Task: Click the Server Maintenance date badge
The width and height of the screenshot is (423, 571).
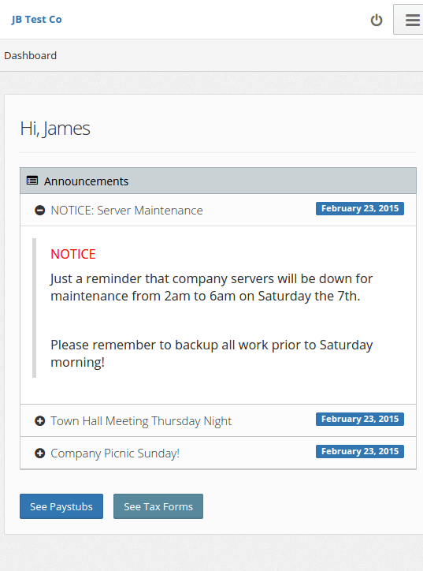Action: (360, 209)
